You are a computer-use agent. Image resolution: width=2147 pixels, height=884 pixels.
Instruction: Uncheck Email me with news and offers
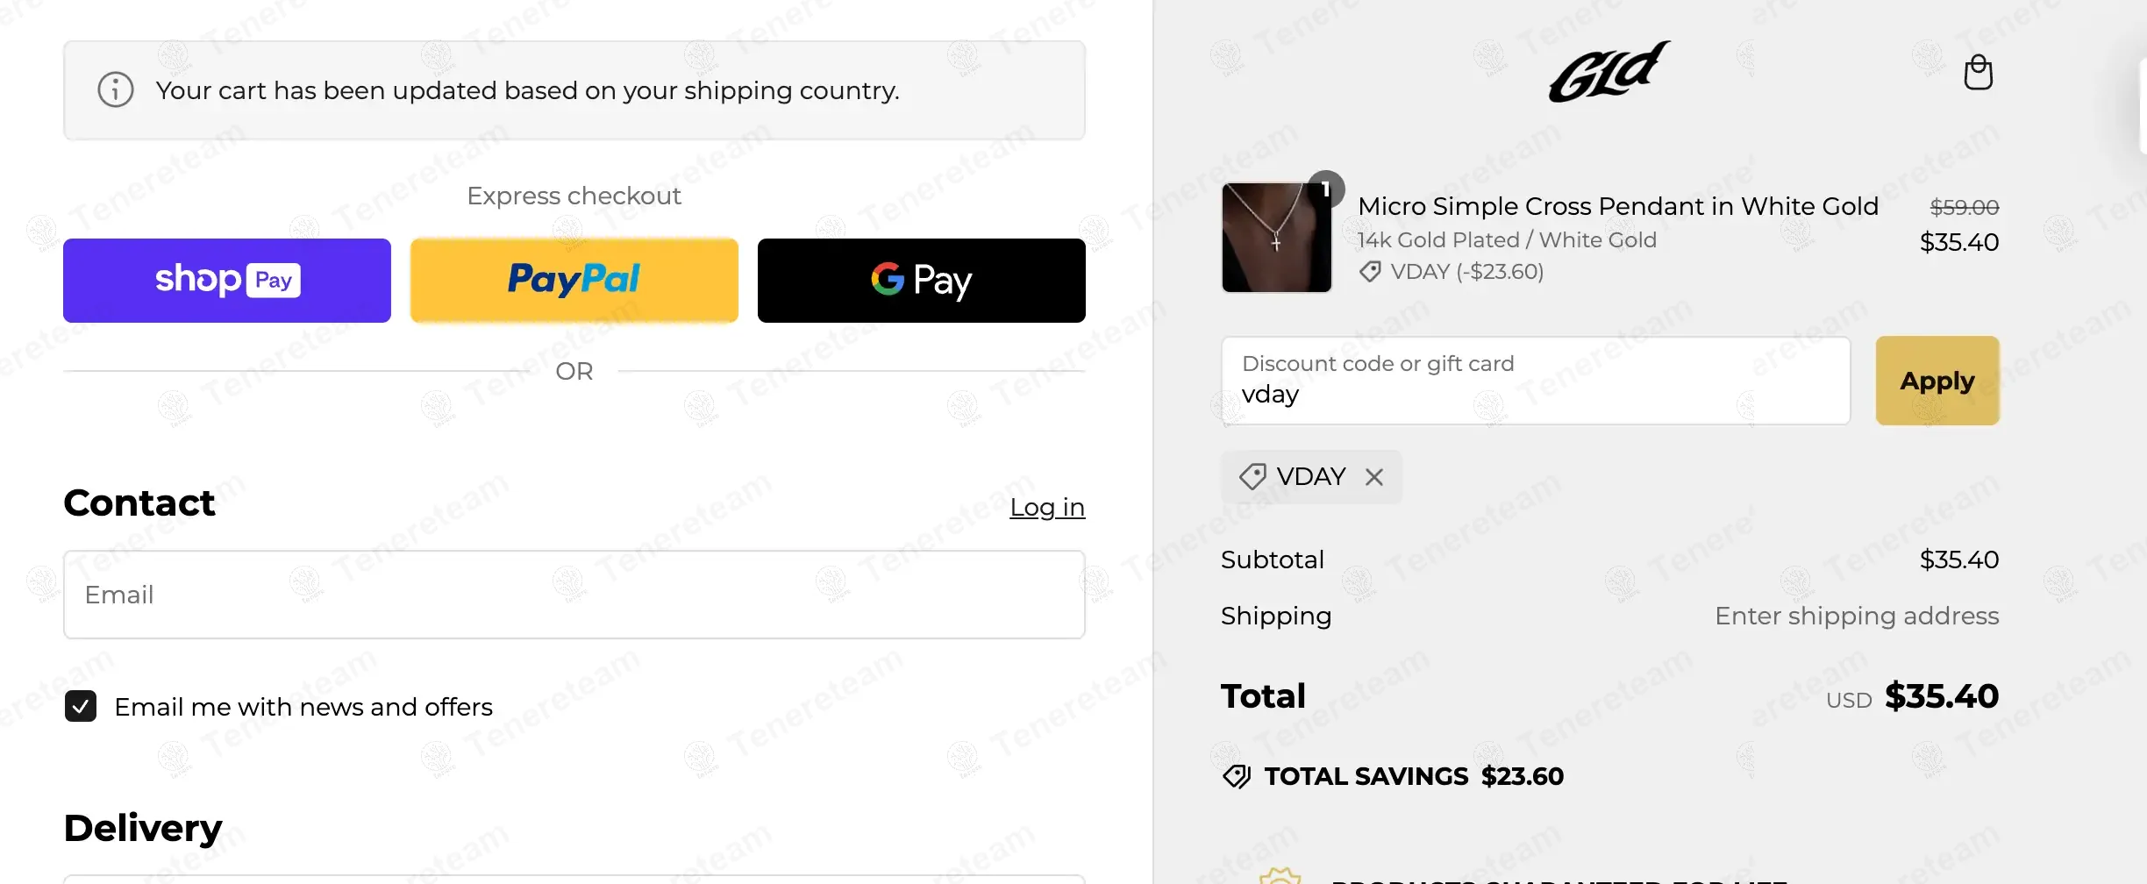[x=81, y=707]
